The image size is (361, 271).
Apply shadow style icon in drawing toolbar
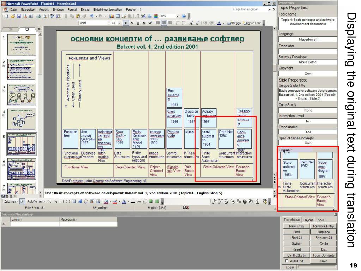(151, 201)
